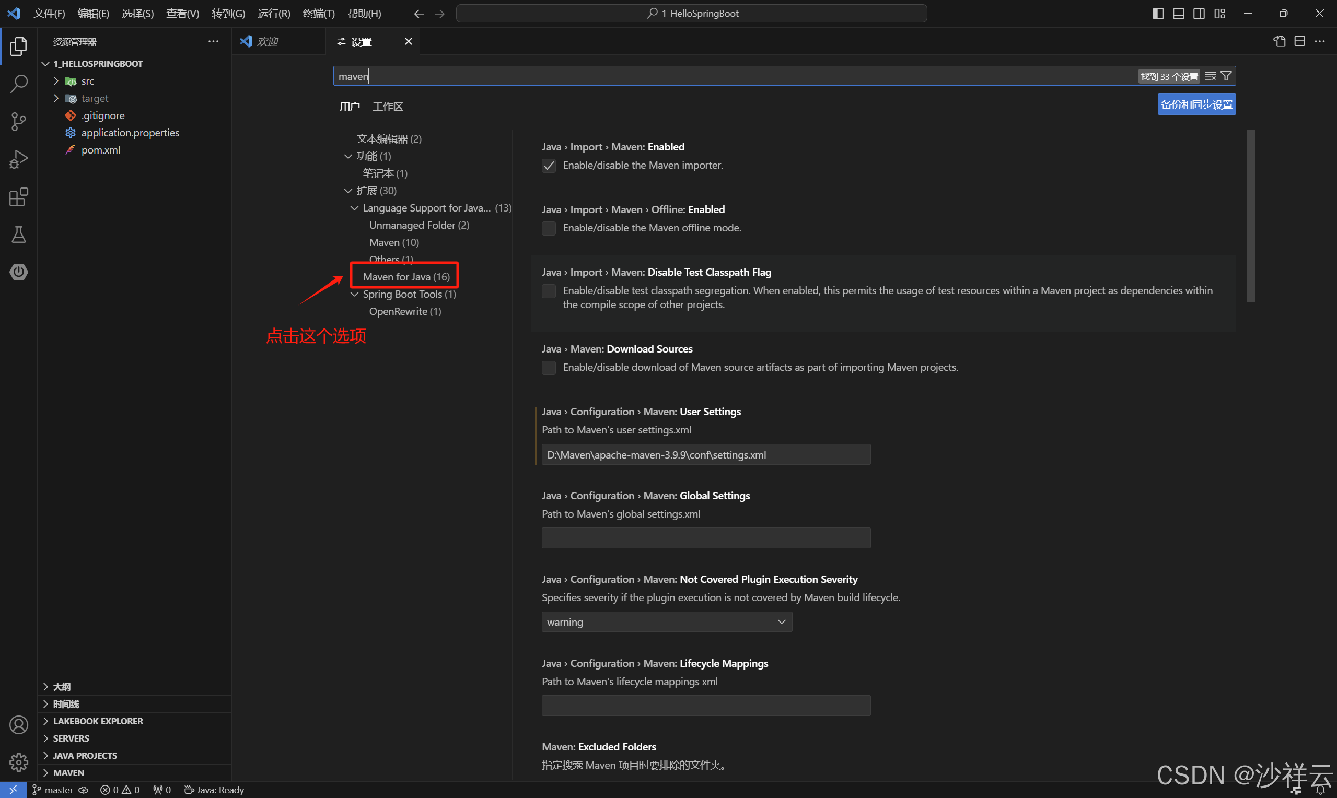Open Settings JSON file icon
The width and height of the screenshot is (1337, 798).
tap(1280, 41)
